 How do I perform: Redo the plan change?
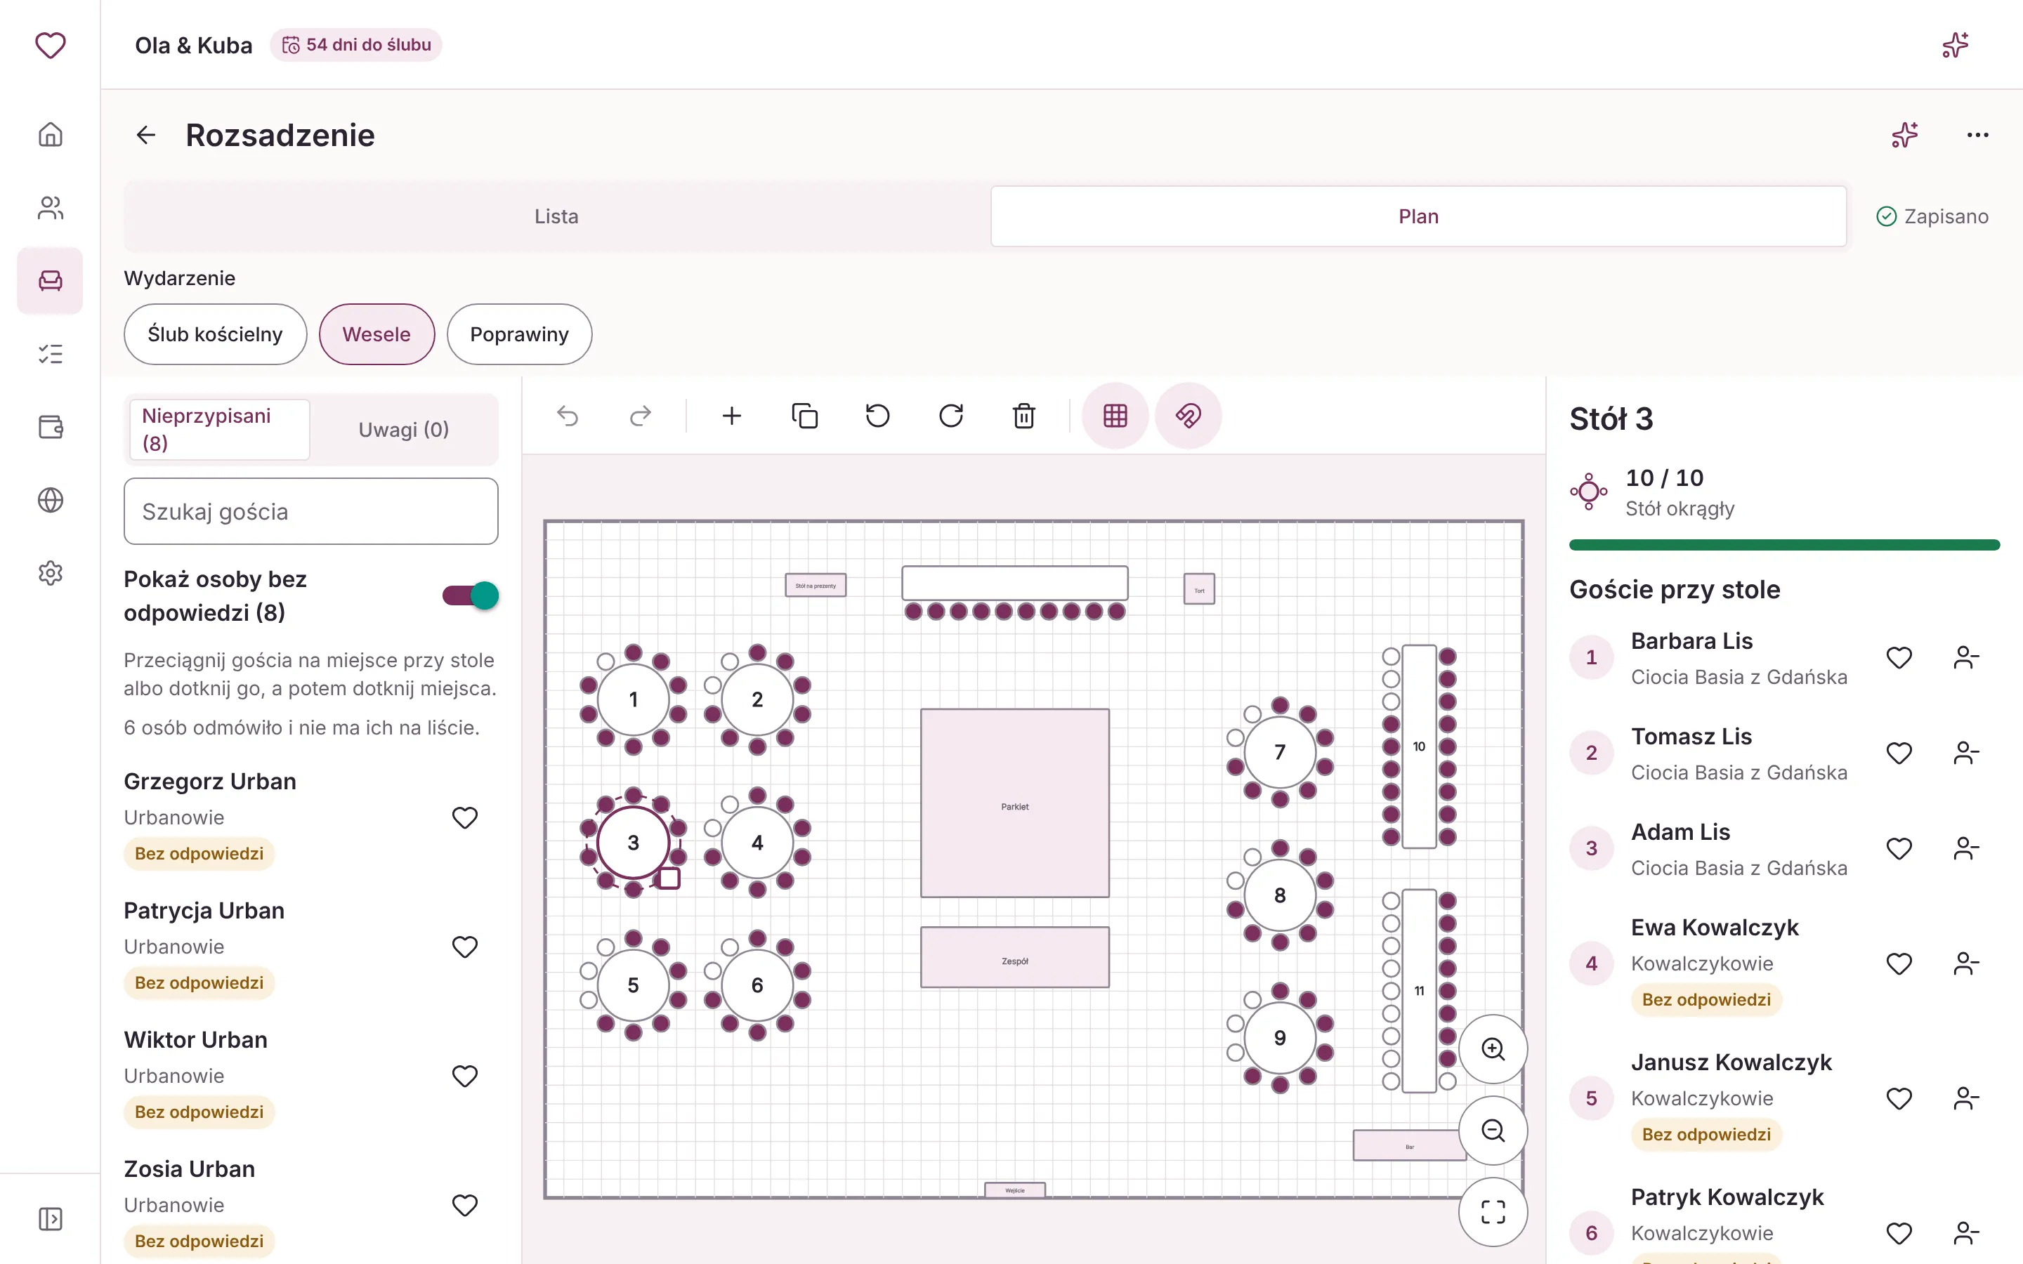[x=641, y=416]
